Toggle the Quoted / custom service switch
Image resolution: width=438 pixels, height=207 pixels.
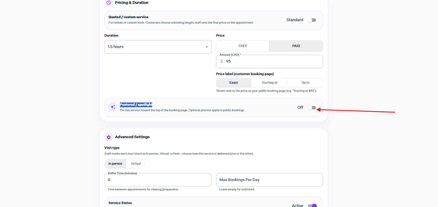pyautogui.click(x=312, y=20)
